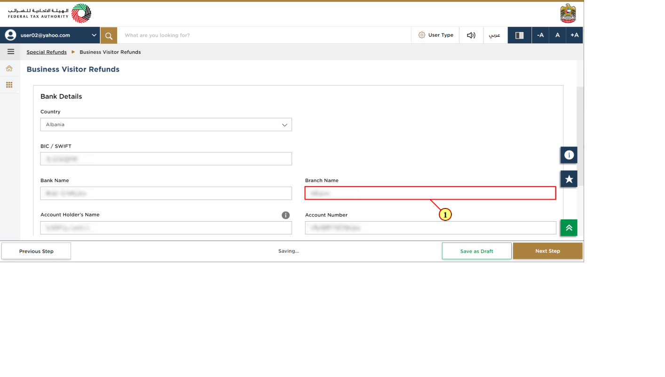Reset font size with A
The image size is (665, 377).
[557, 35]
